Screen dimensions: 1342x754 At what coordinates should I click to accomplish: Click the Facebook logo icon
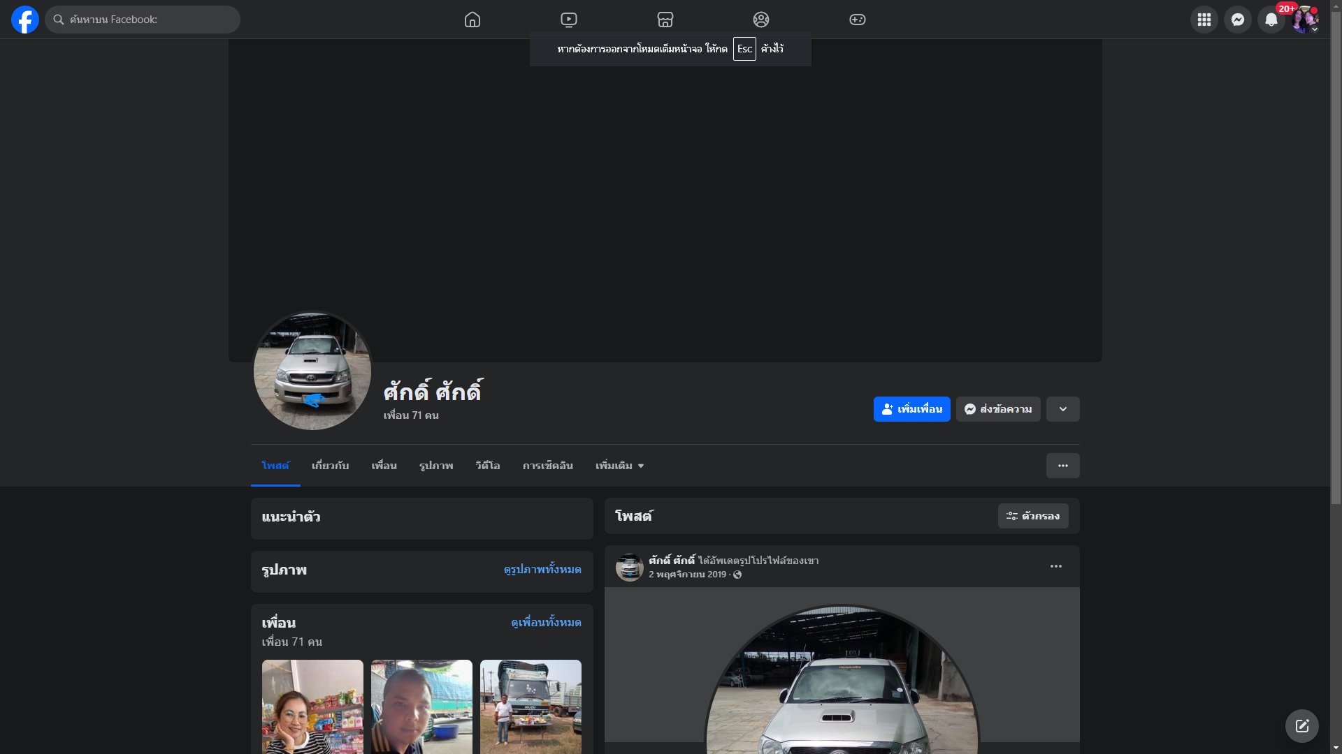pos(25,20)
